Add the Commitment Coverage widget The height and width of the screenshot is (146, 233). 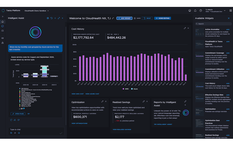pos(228,53)
